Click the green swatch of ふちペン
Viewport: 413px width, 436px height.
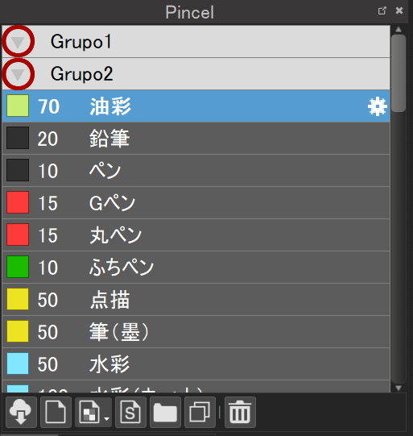[18, 267]
